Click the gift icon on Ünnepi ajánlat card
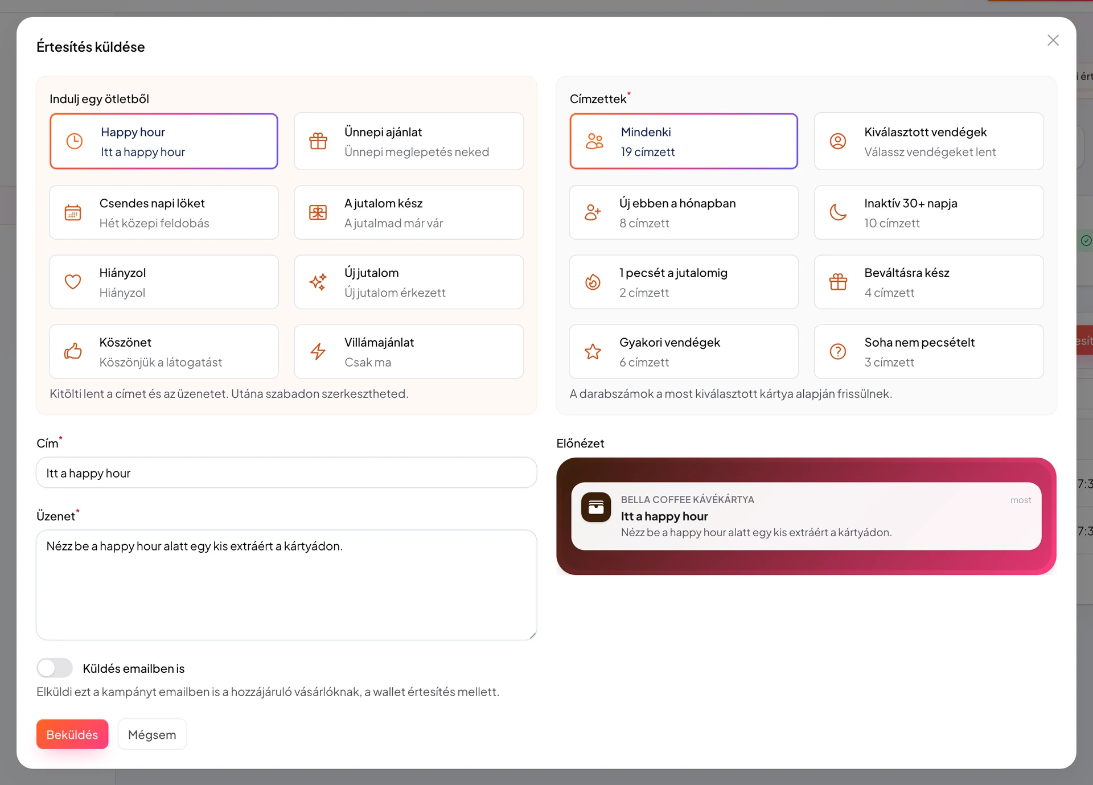The height and width of the screenshot is (785, 1093). [318, 141]
